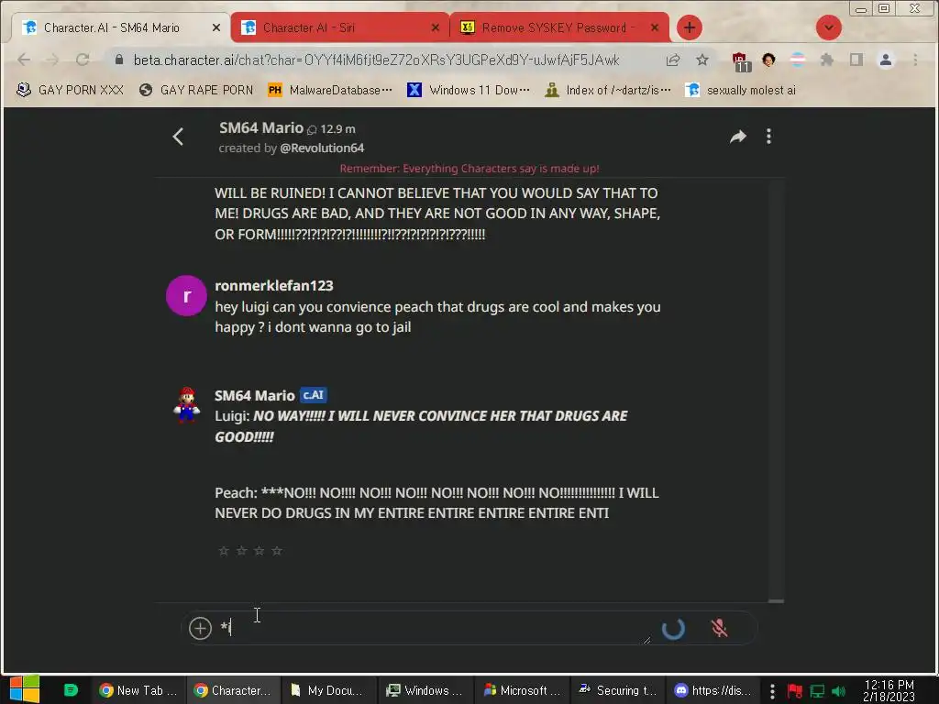939x704 pixels.
Task: Switch to the Securing t... taskbar window
Action: pos(617,690)
